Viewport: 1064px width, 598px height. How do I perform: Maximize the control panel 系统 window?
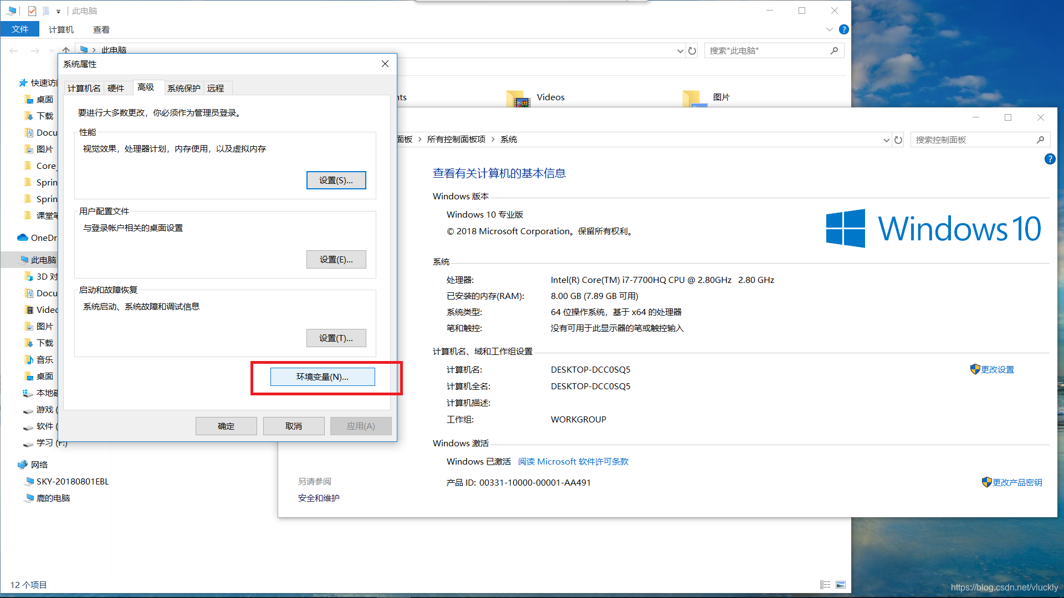click(1008, 117)
